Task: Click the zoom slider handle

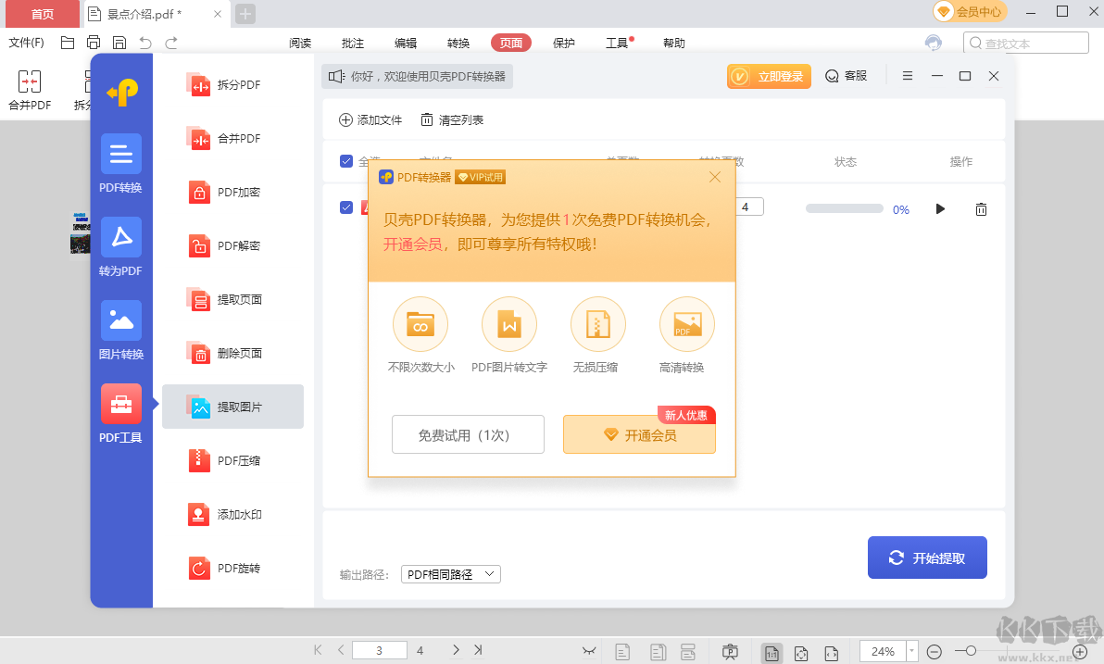Action: (971, 651)
